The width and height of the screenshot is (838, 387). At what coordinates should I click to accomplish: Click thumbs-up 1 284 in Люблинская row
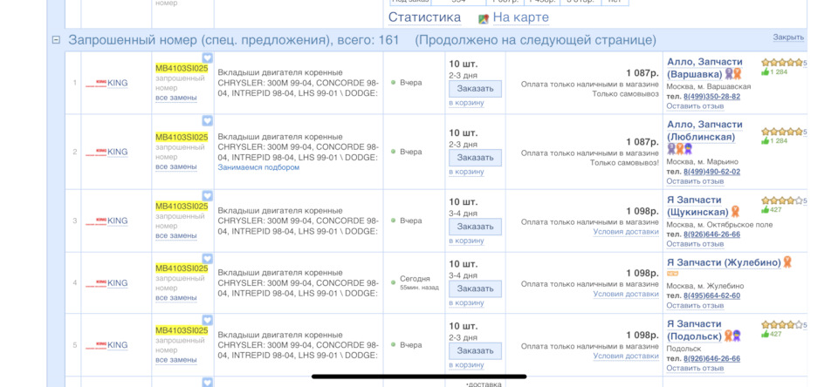(774, 141)
